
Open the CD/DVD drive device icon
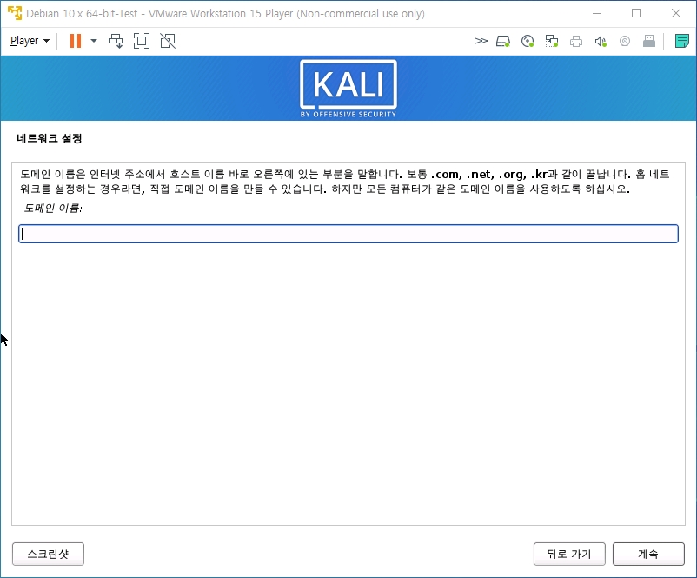[x=528, y=42]
